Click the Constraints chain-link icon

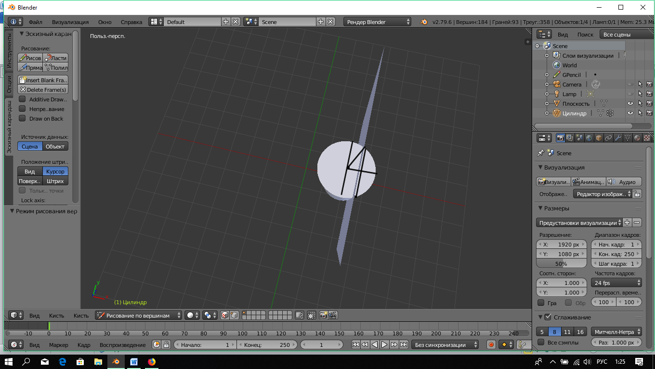[608, 138]
